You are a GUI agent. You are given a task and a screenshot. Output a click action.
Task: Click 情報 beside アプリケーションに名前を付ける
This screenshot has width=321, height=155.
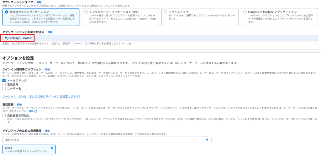coord(50,32)
